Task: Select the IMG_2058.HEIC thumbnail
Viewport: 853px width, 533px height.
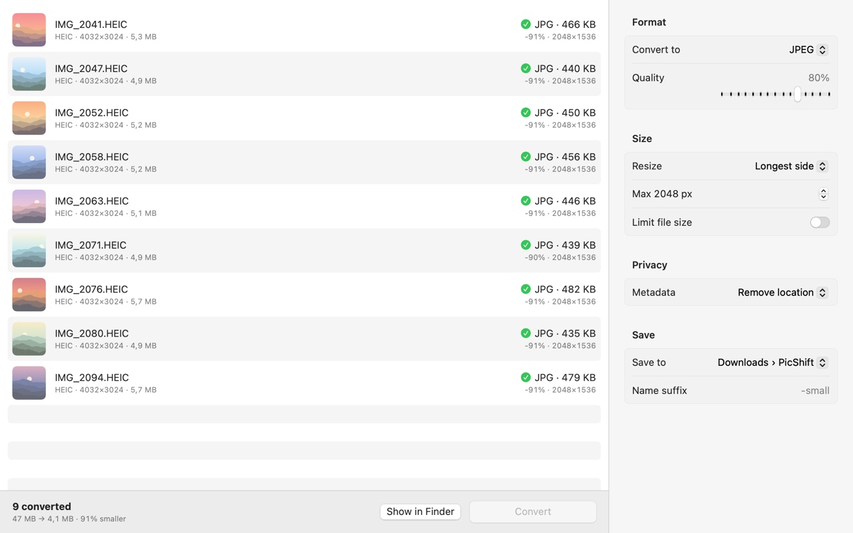Action: 29,162
